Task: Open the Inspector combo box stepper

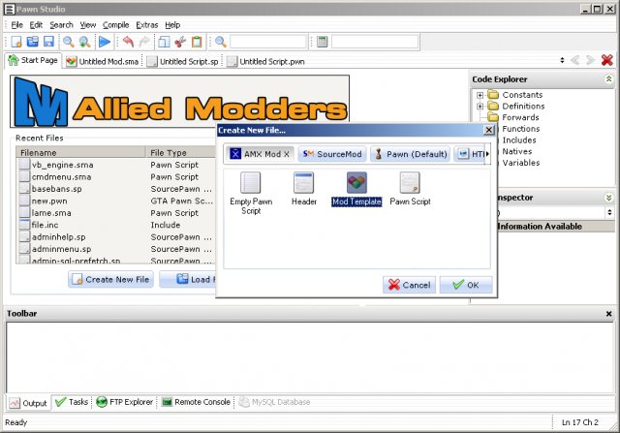Action: pyautogui.click(x=609, y=212)
